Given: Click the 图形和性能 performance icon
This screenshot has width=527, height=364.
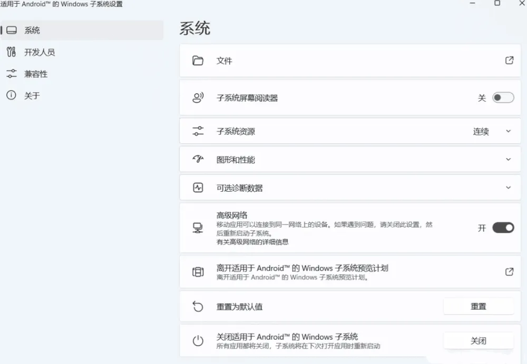Looking at the screenshot, I should tap(198, 159).
